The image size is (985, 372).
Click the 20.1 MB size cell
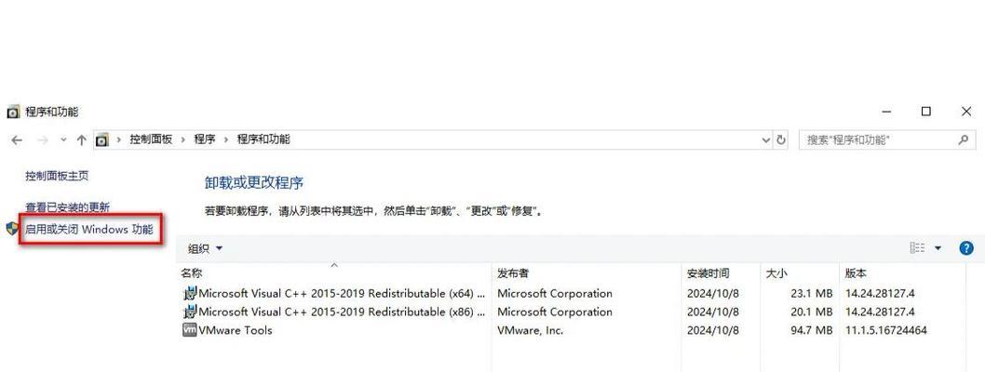point(811,312)
